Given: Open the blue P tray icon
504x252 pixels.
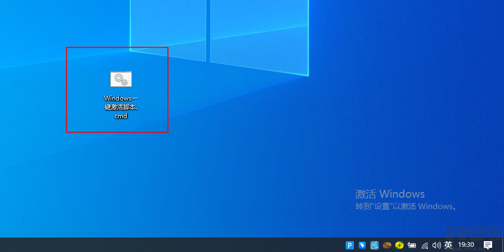Looking at the screenshot, I should pyautogui.click(x=350, y=245).
